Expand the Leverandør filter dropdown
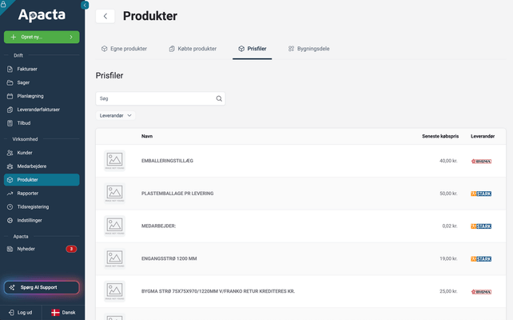The width and height of the screenshot is (513, 320). point(116,115)
